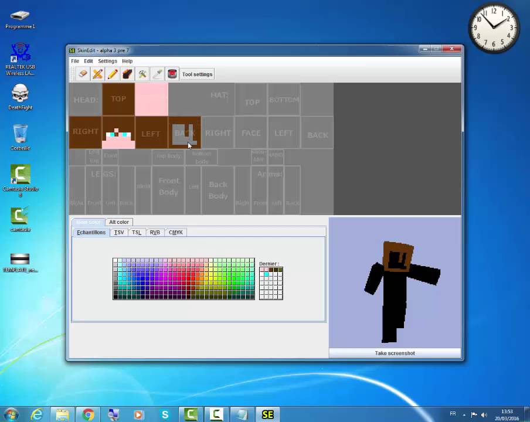The height and width of the screenshot is (422, 530).
Task: Click the 3D skin preview character
Action: [x=401, y=291]
